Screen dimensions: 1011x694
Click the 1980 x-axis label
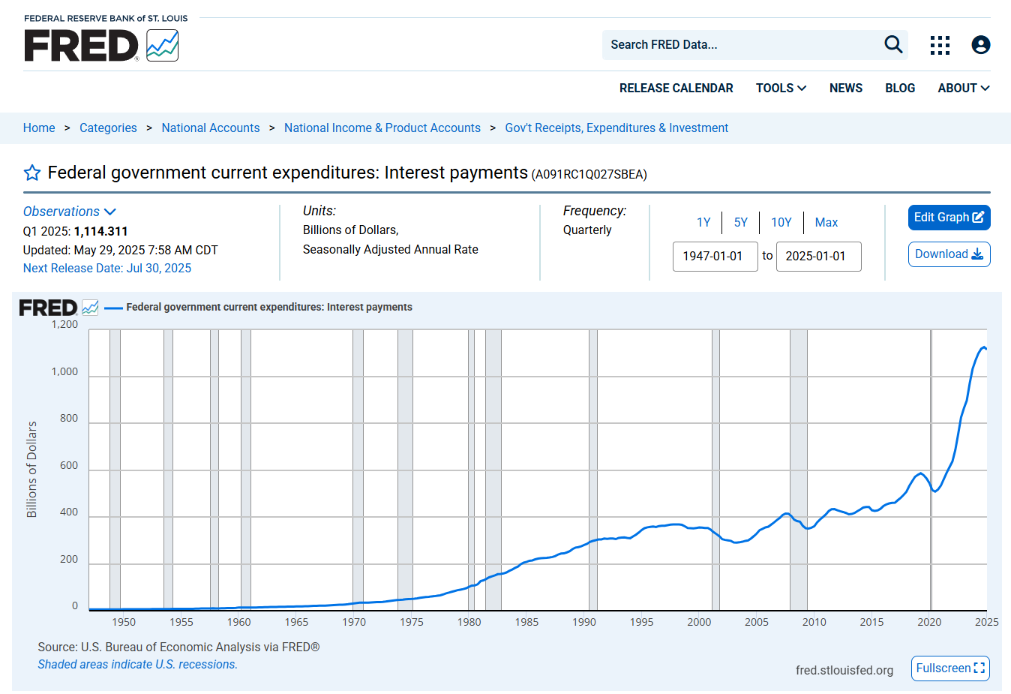click(469, 622)
